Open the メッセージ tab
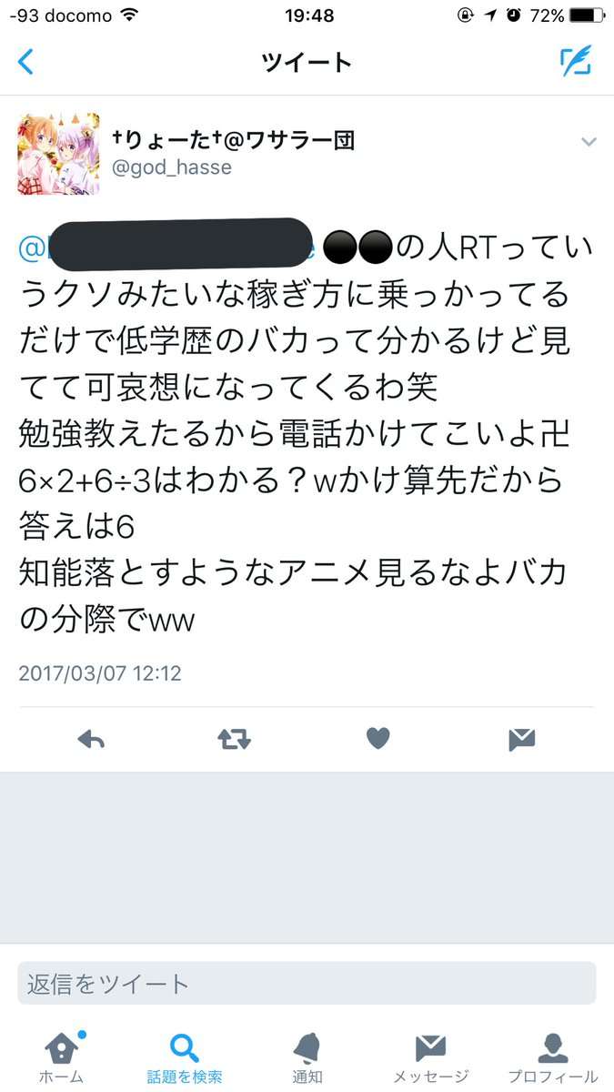This screenshot has height=1092, width=614. click(x=430, y=1058)
